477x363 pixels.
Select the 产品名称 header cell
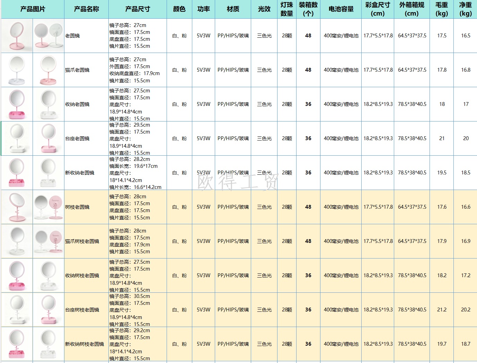coord(86,9)
